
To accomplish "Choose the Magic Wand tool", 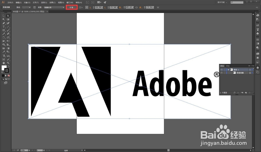I will [4, 19].
